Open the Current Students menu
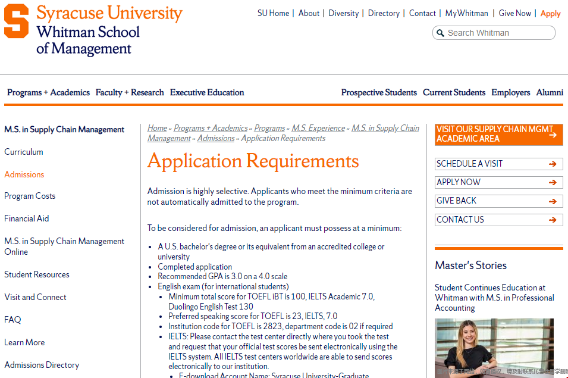568x378 pixels. click(x=454, y=92)
